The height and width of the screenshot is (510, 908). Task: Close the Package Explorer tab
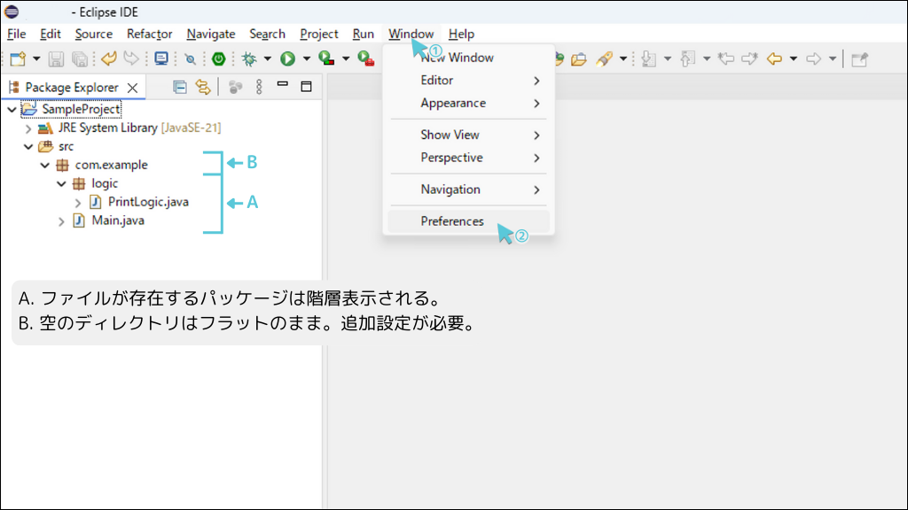point(133,88)
